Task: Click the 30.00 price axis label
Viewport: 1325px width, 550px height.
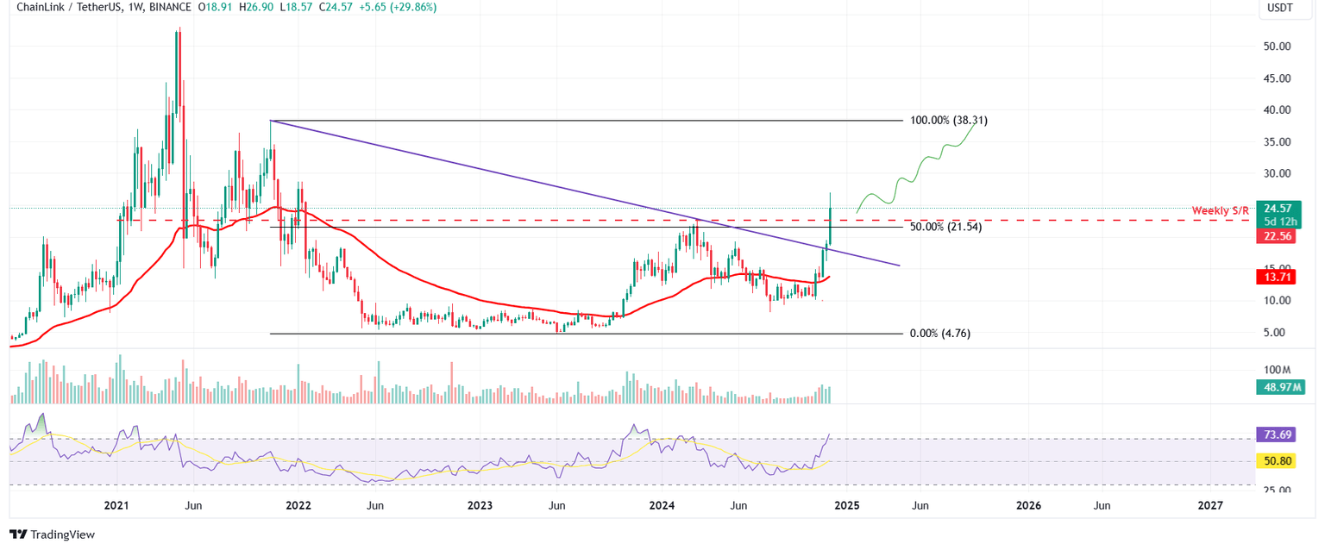Action: click(x=1276, y=174)
